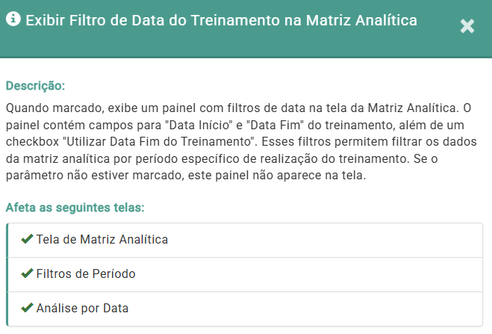Click the checkmark beside Filtros de Período
The image size is (492, 334).
tap(26, 273)
